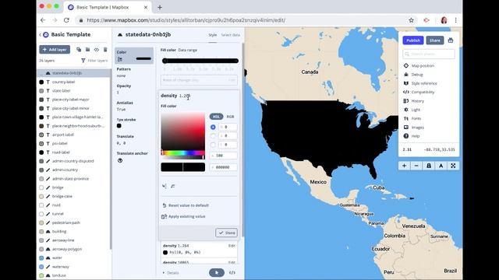Click the Done button
This screenshot has height=280, width=499.
[226, 233]
